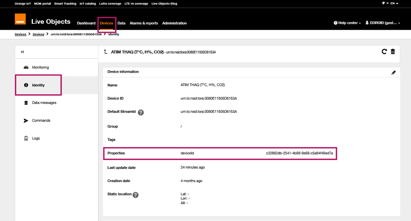Open the Dashboard tab
The width and height of the screenshot is (411, 221).
pos(86,23)
